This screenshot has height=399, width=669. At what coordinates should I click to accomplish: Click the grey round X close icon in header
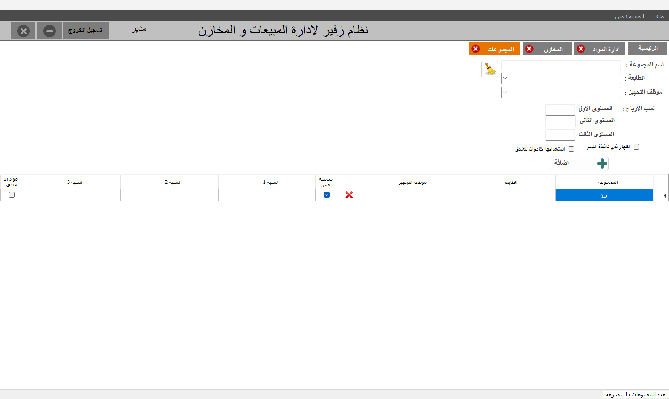[x=23, y=31]
